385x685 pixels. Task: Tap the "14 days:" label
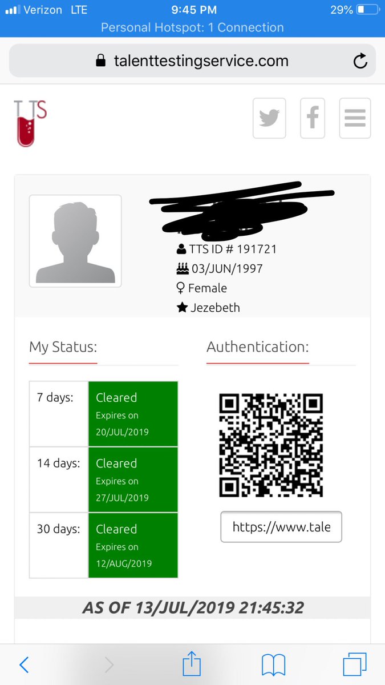click(58, 464)
